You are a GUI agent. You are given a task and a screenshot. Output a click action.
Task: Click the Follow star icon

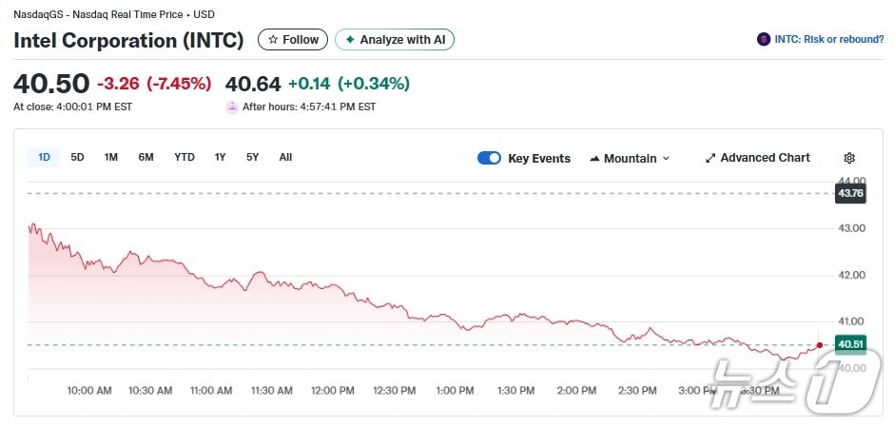(x=273, y=40)
